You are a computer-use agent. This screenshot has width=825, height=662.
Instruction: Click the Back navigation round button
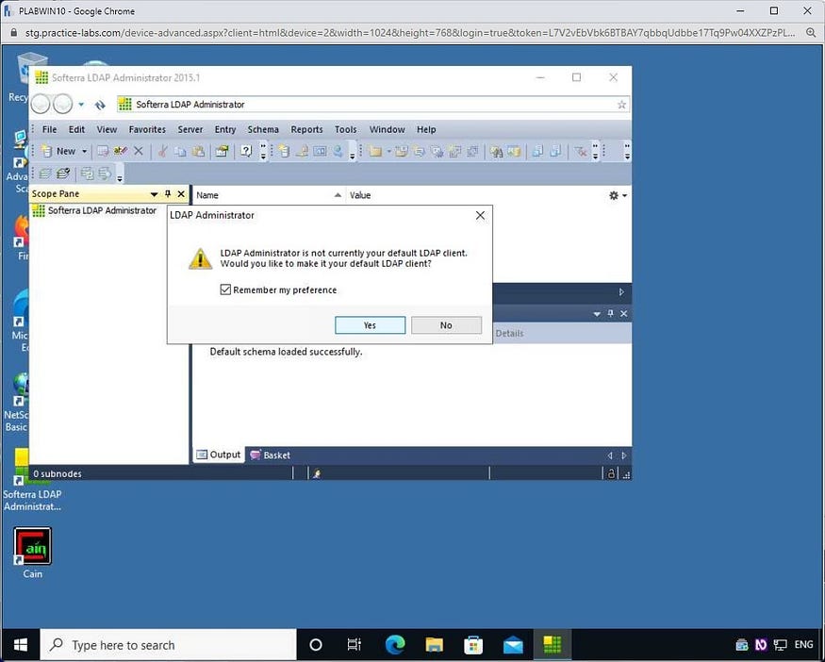click(x=41, y=104)
